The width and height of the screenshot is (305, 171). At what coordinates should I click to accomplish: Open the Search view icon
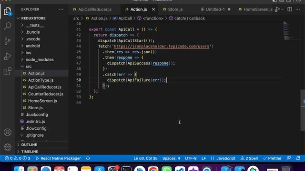click(8, 26)
